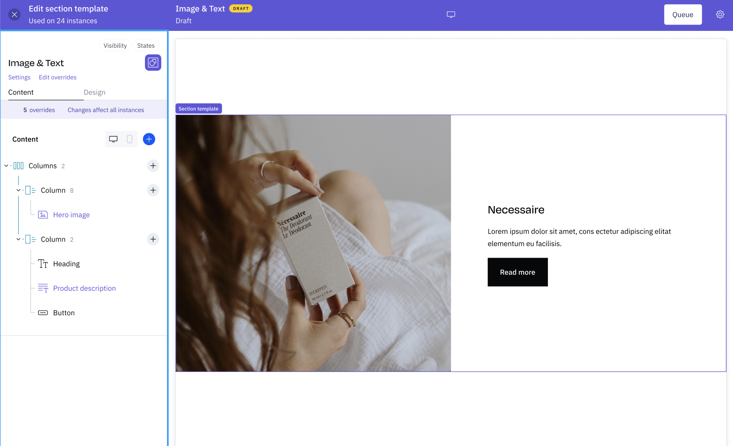Select Button tree item
Viewport: 733px width, 446px height.
click(64, 313)
